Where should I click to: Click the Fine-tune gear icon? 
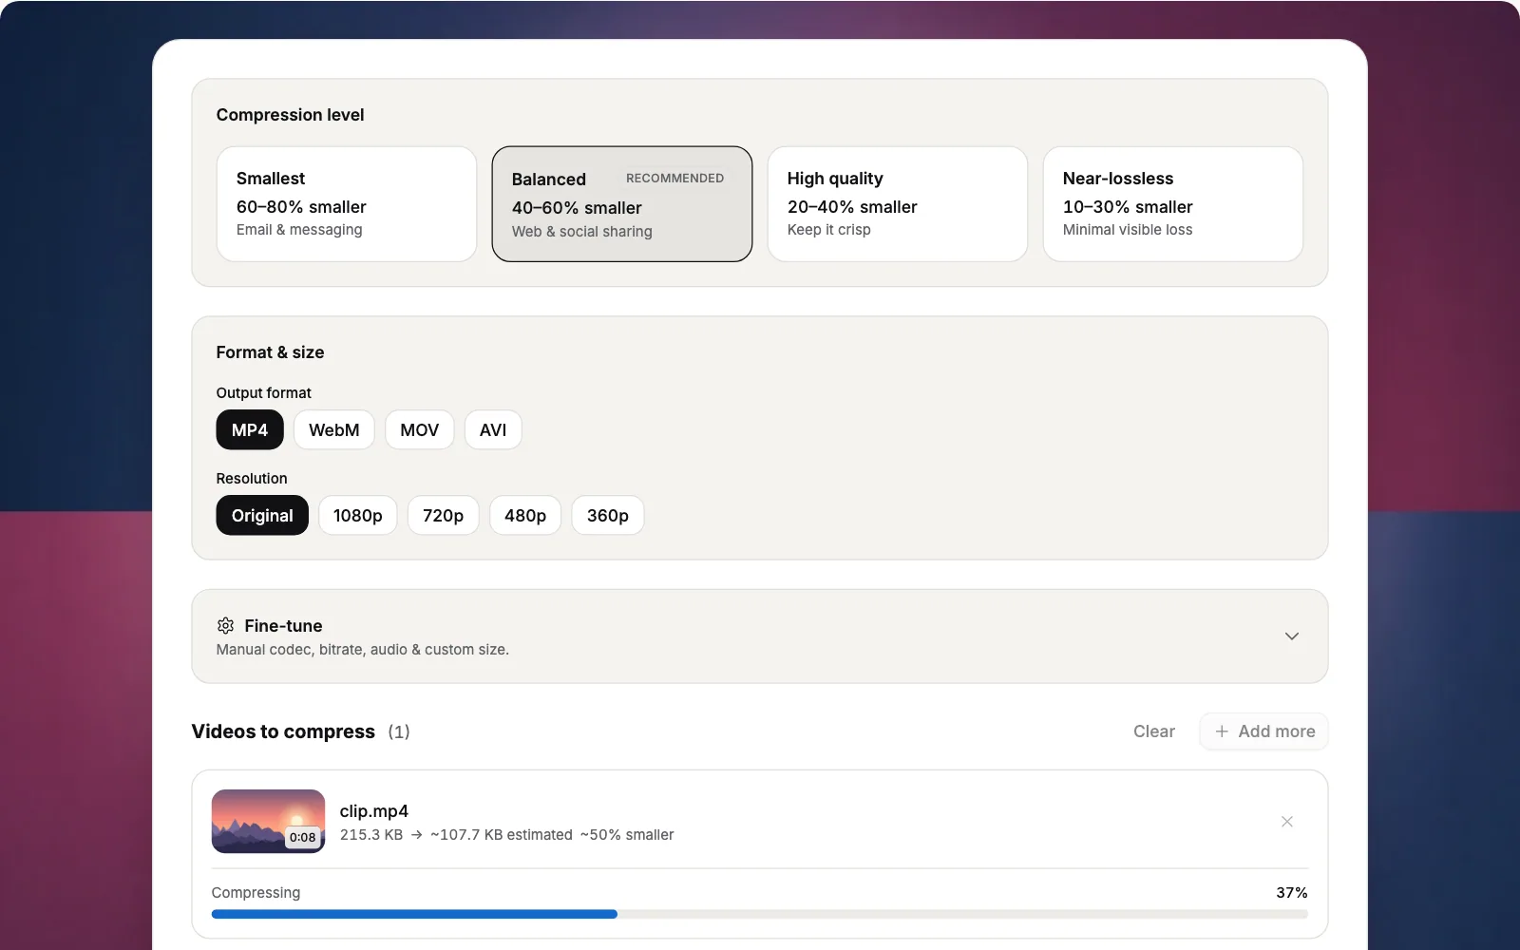(225, 625)
